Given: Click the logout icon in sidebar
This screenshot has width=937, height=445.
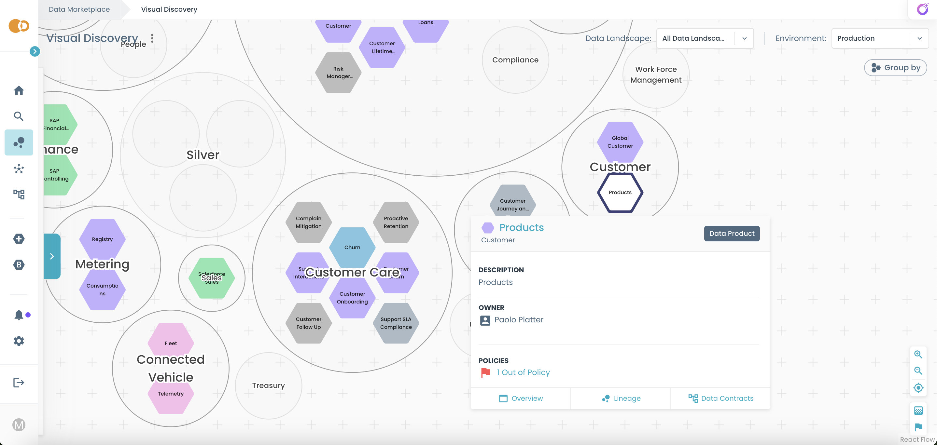Looking at the screenshot, I should [19, 383].
